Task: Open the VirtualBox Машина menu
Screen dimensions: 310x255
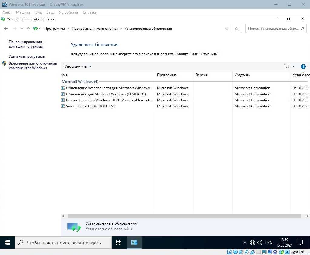Action: coord(23,12)
